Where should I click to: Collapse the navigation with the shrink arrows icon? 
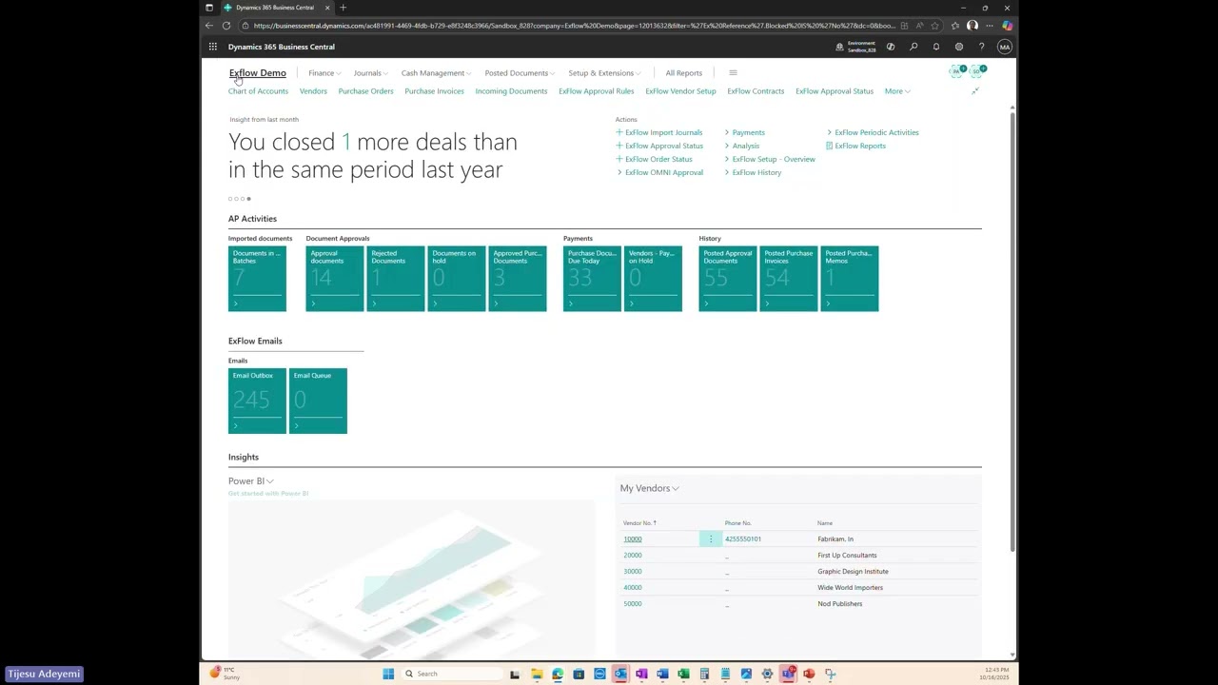click(974, 91)
